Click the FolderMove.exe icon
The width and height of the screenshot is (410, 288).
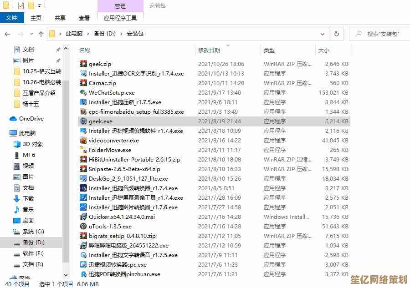(83, 150)
